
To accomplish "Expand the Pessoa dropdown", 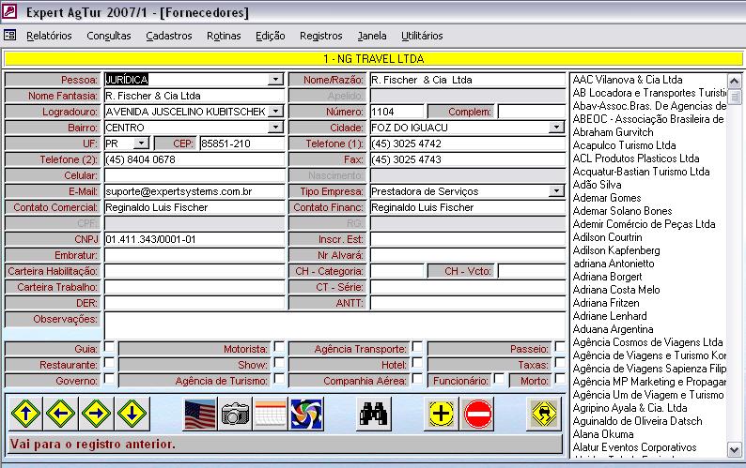I will (275, 80).
